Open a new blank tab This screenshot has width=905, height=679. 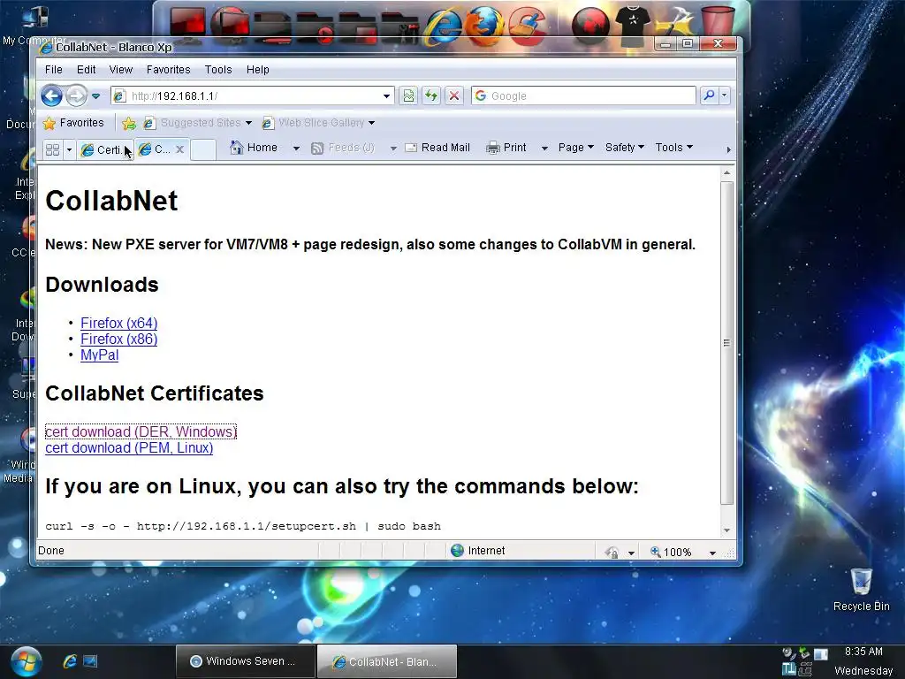click(x=202, y=149)
